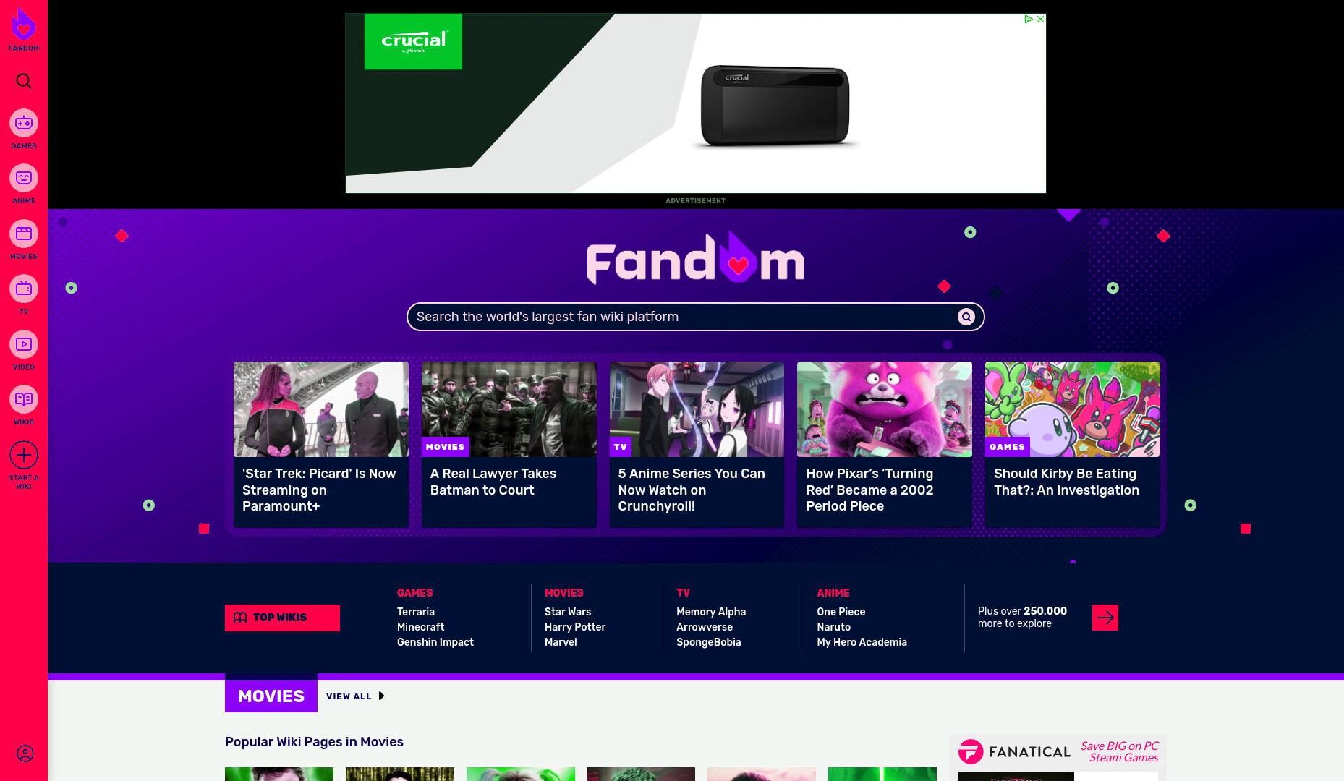Screen dimensions: 1344x781
Task: Click the Top Wikis button
Action: point(282,618)
